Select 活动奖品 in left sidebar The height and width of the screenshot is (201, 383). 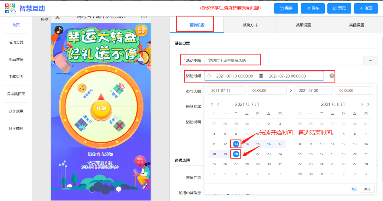(x=16, y=42)
